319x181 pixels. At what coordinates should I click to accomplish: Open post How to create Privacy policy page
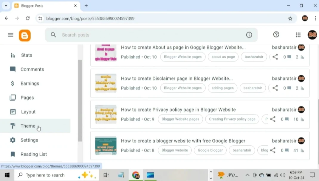coord(178,110)
